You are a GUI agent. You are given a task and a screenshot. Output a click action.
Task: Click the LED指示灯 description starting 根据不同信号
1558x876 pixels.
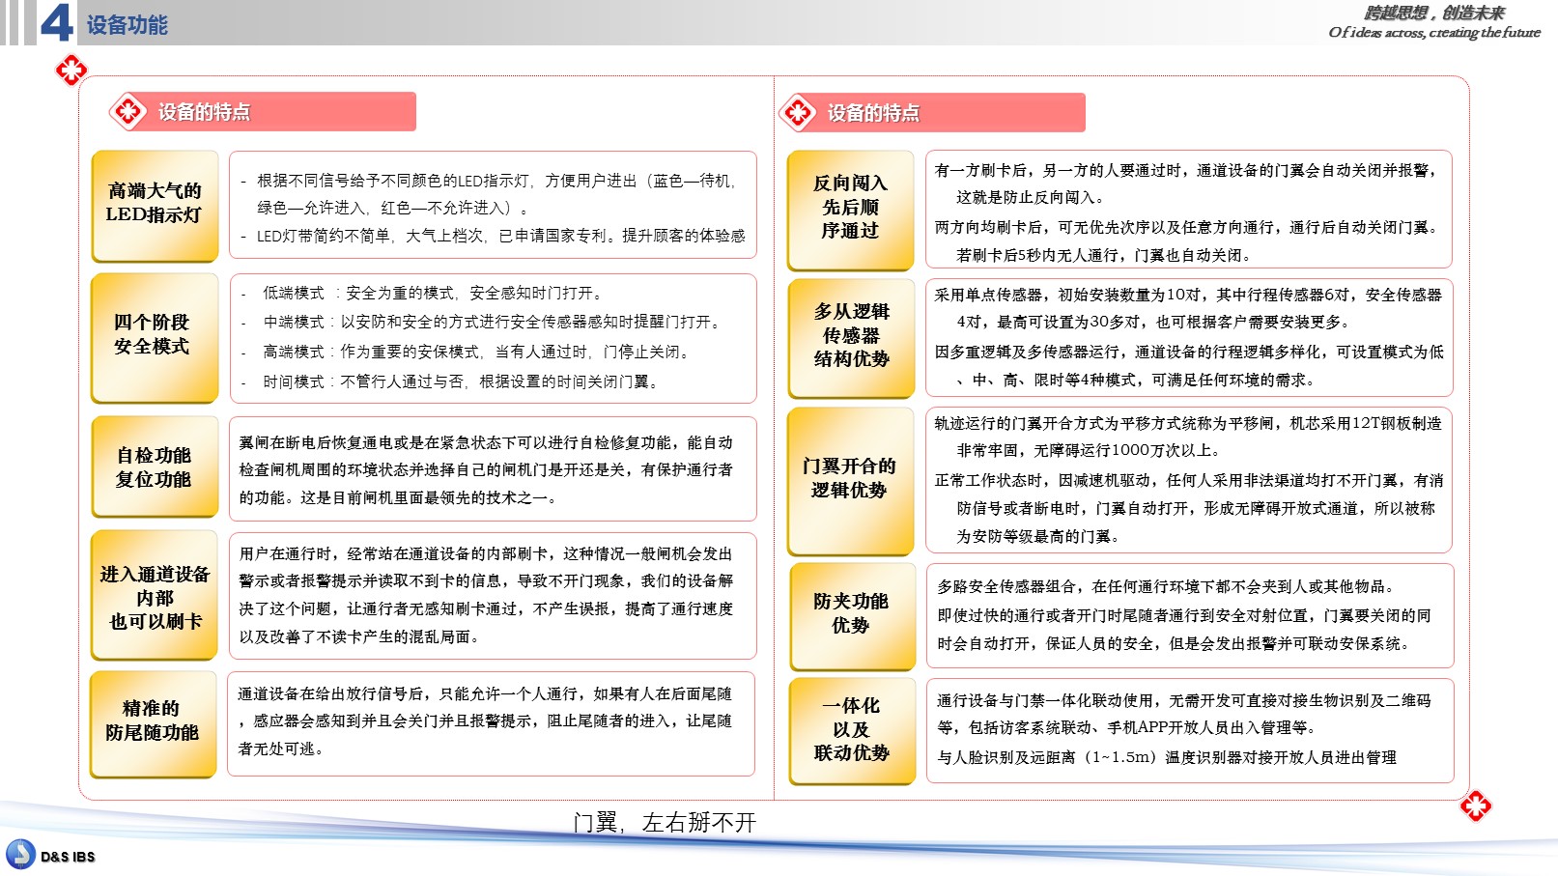[x=498, y=193]
